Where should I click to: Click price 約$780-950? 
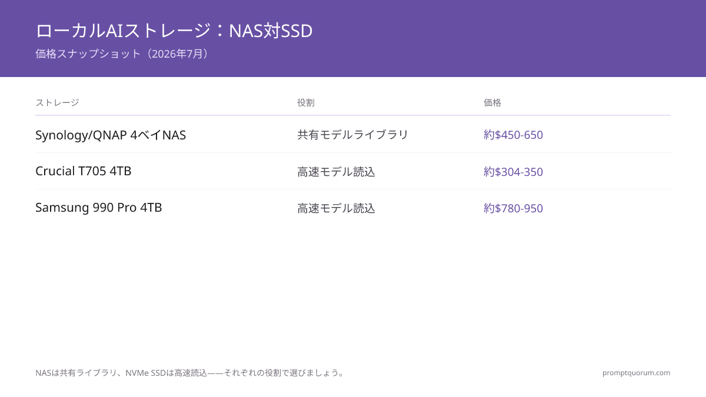click(514, 208)
